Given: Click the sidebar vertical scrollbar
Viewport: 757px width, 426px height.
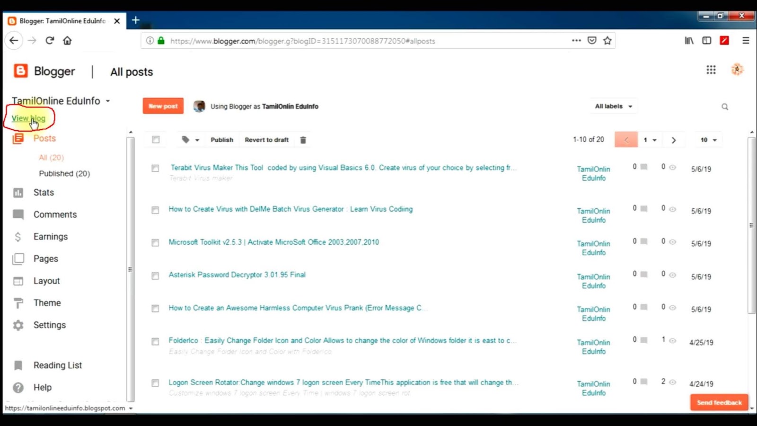Looking at the screenshot, I should (131, 269).
